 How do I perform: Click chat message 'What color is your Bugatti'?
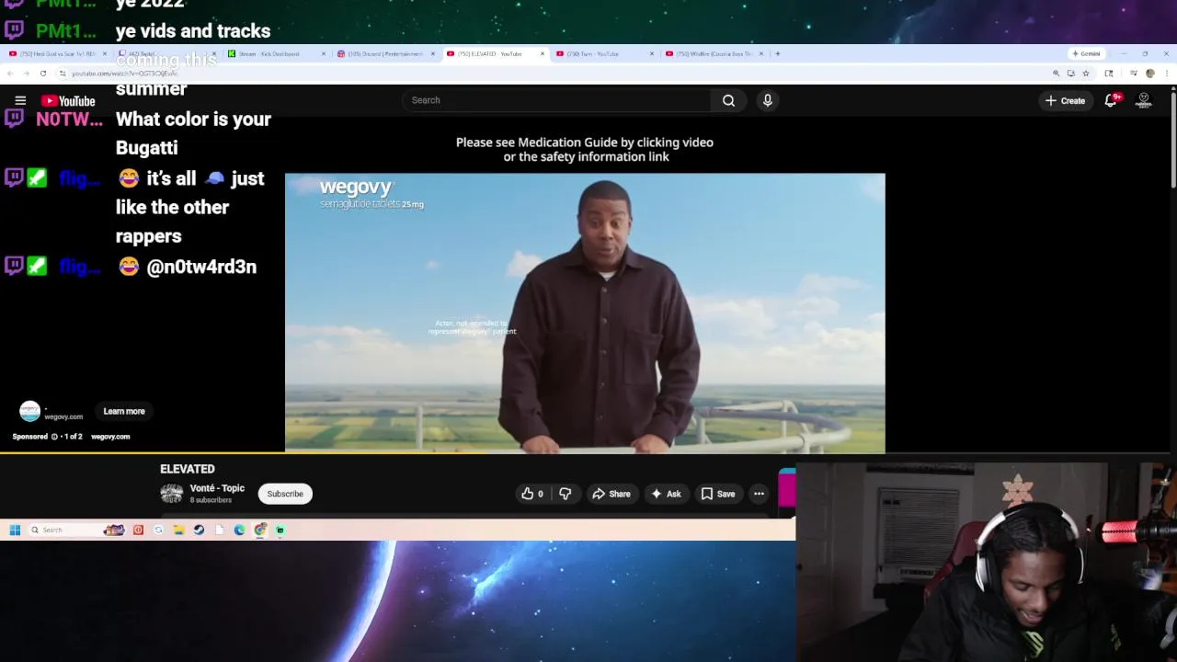193,133
